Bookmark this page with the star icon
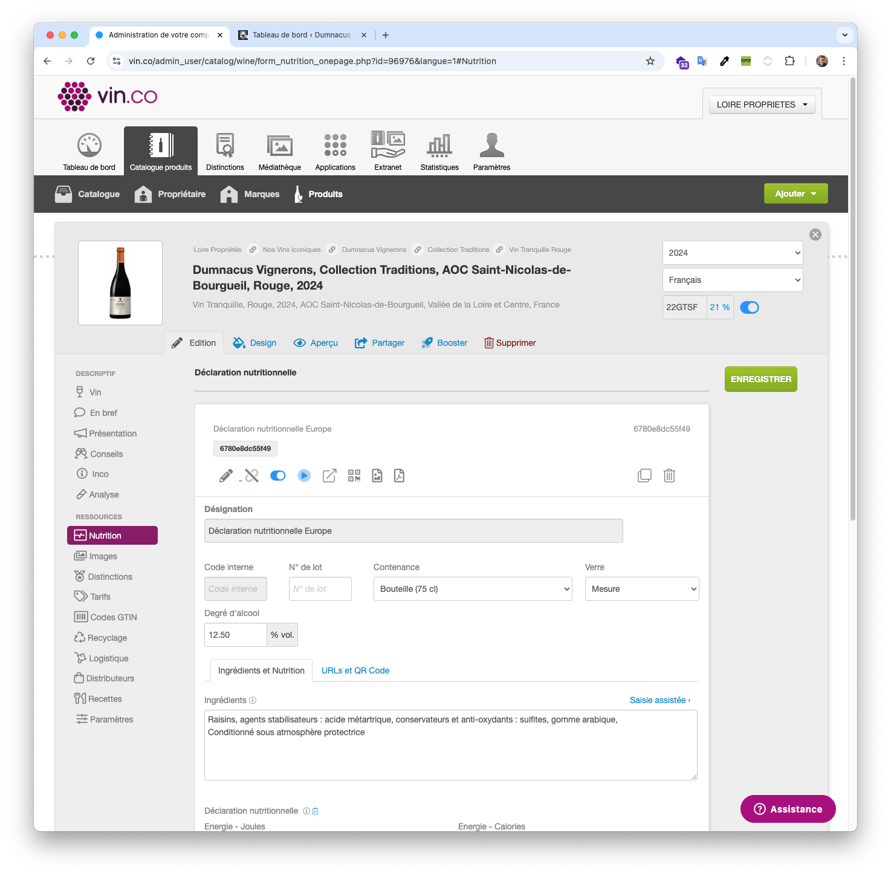The width and height of the screenshot is (891, 876). [650, 61]
